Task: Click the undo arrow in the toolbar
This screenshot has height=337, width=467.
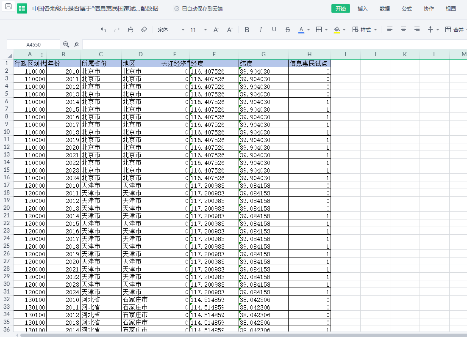Action: tap(104, 30)
